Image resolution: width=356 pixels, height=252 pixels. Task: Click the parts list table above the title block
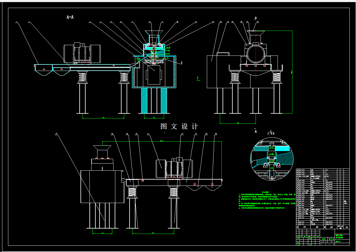pyautogui.click(x=323, y=199)
